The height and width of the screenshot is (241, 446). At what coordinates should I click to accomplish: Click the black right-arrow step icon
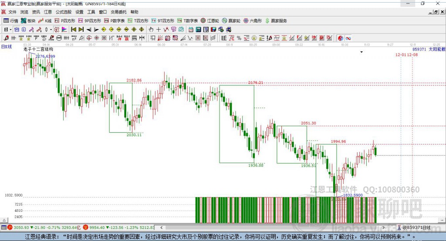(96, 30)
